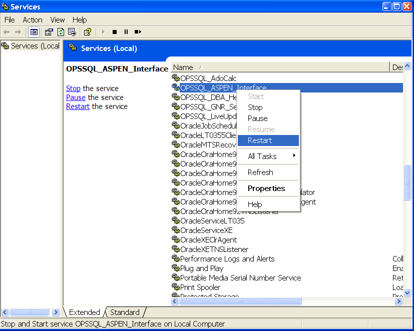Click the gear icon beside OracleServiceXE

176,229
